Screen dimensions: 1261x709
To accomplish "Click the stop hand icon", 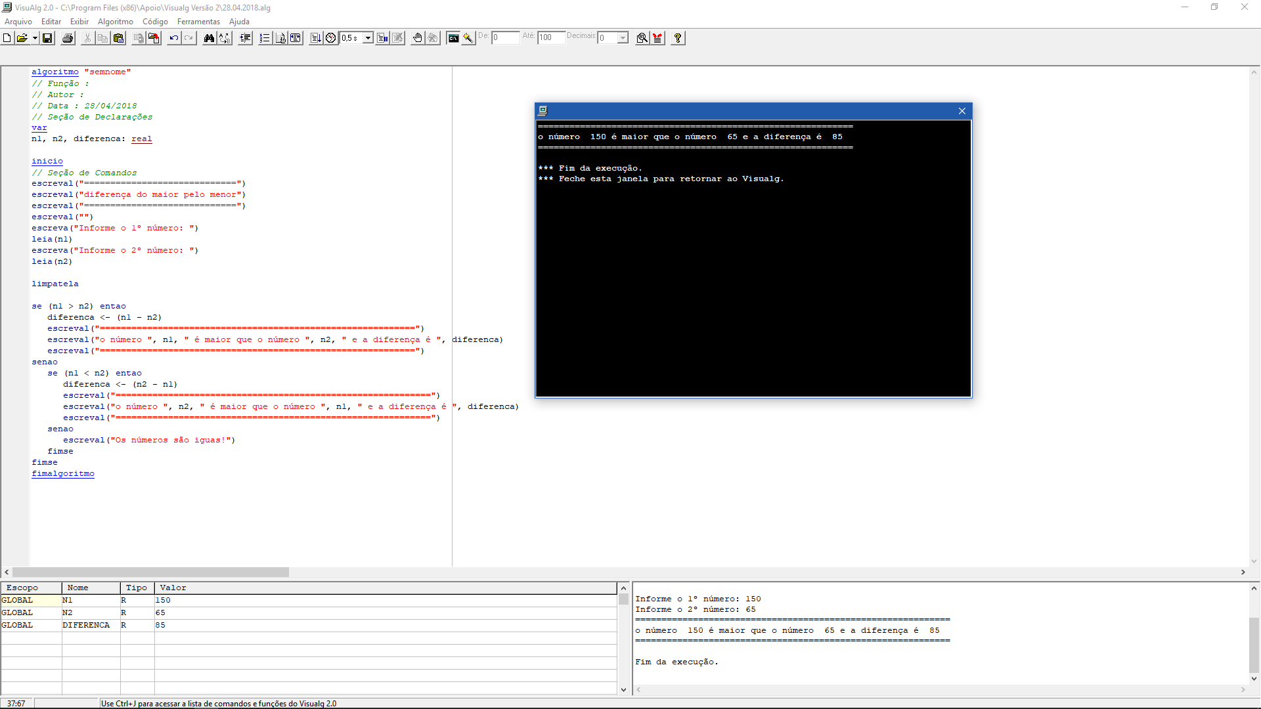I will (418, 38).
